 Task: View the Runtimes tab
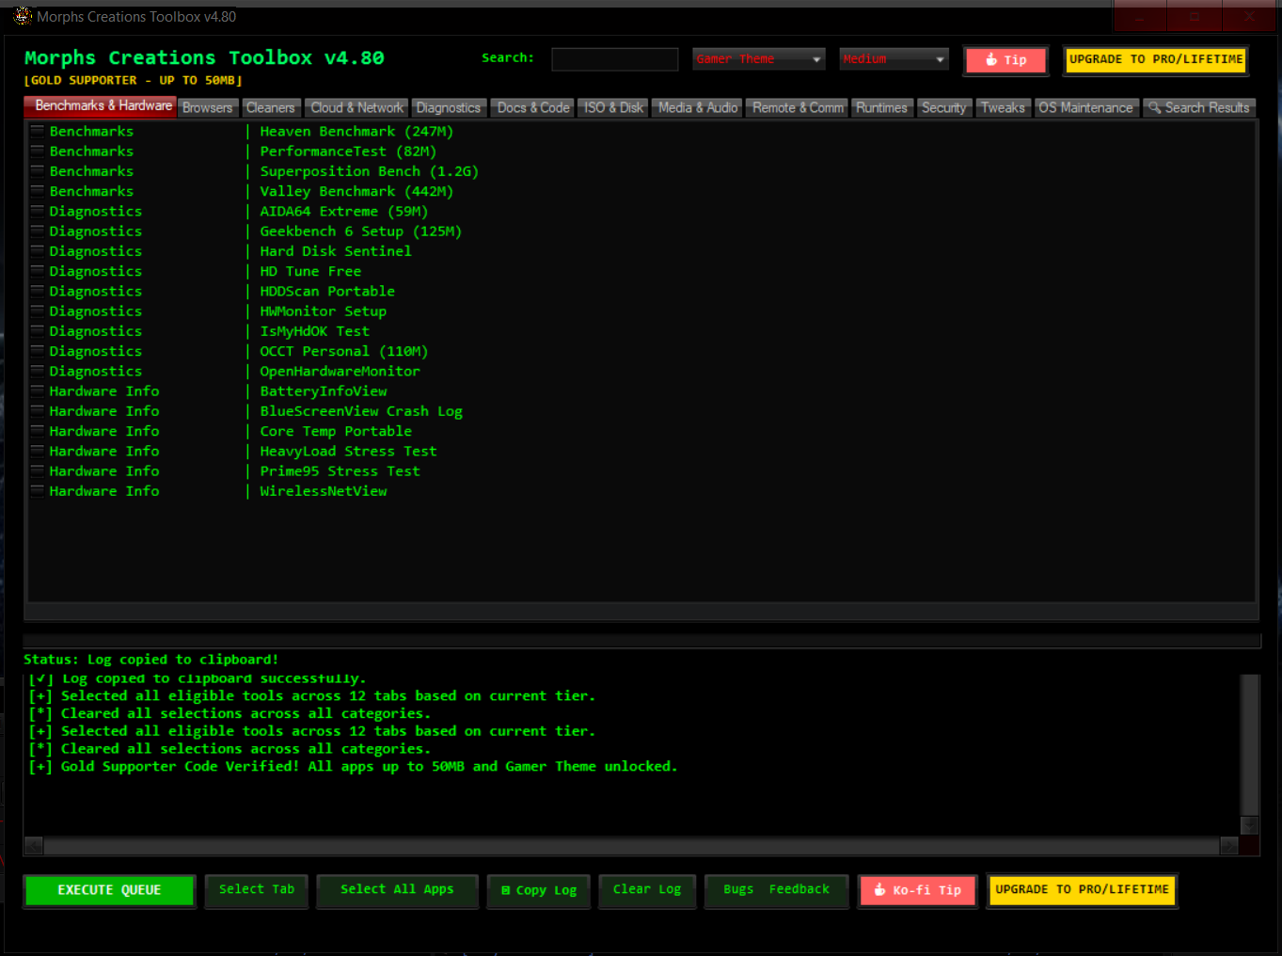881,108
